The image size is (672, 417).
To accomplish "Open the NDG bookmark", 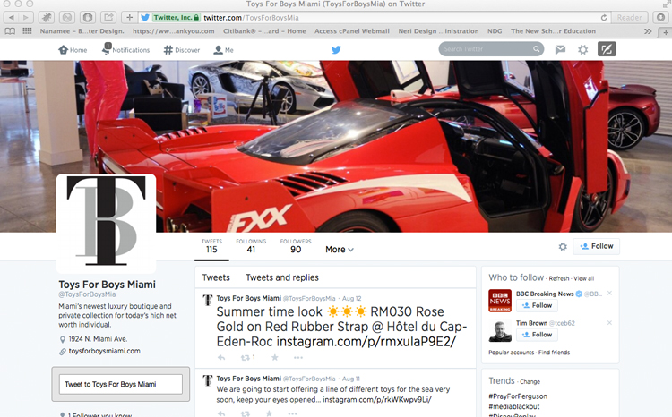I will [495, 31].
